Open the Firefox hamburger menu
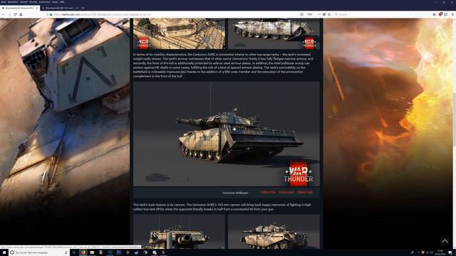Image resolution: width=456 pixels, height=256 pixels. pyautogui.click(x=452, y=14)
